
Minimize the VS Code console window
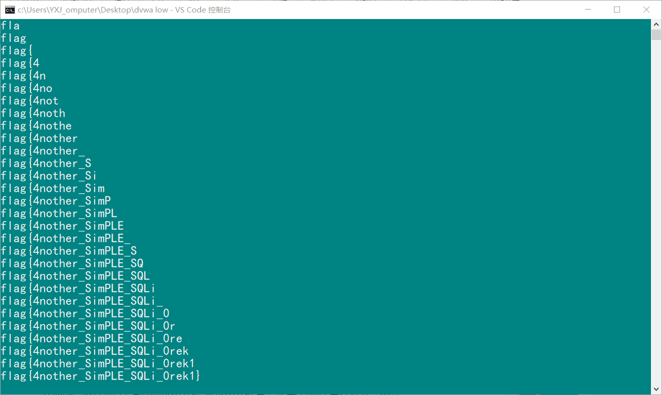[587, 10]
